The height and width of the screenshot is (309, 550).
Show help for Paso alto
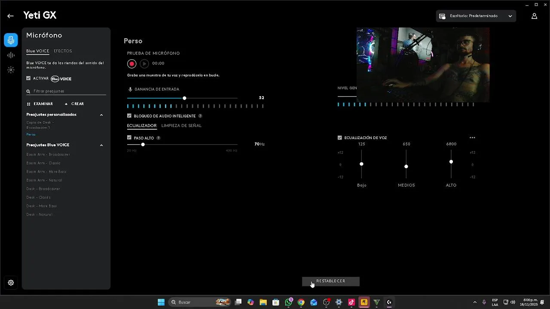[159, 138]
